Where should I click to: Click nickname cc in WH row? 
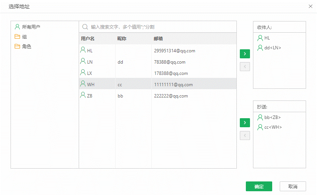[120, 85]
